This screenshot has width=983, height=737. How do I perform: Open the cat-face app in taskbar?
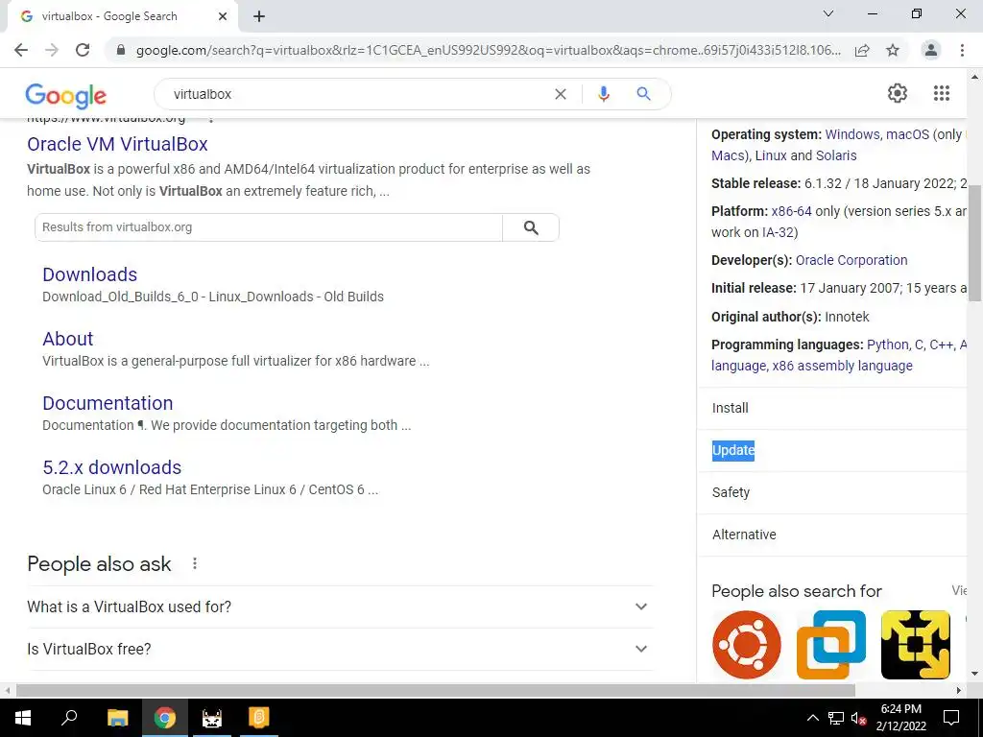(212, 718)
